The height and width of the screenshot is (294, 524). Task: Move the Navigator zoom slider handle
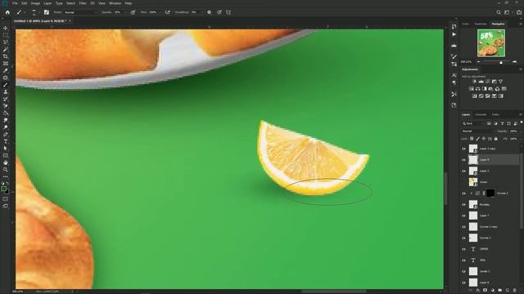[500, 62]
